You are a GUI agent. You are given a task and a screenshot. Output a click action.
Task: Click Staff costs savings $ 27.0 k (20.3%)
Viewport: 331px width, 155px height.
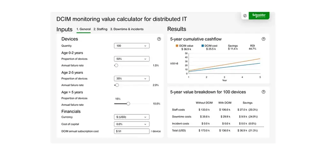click(x=248, y=110)
